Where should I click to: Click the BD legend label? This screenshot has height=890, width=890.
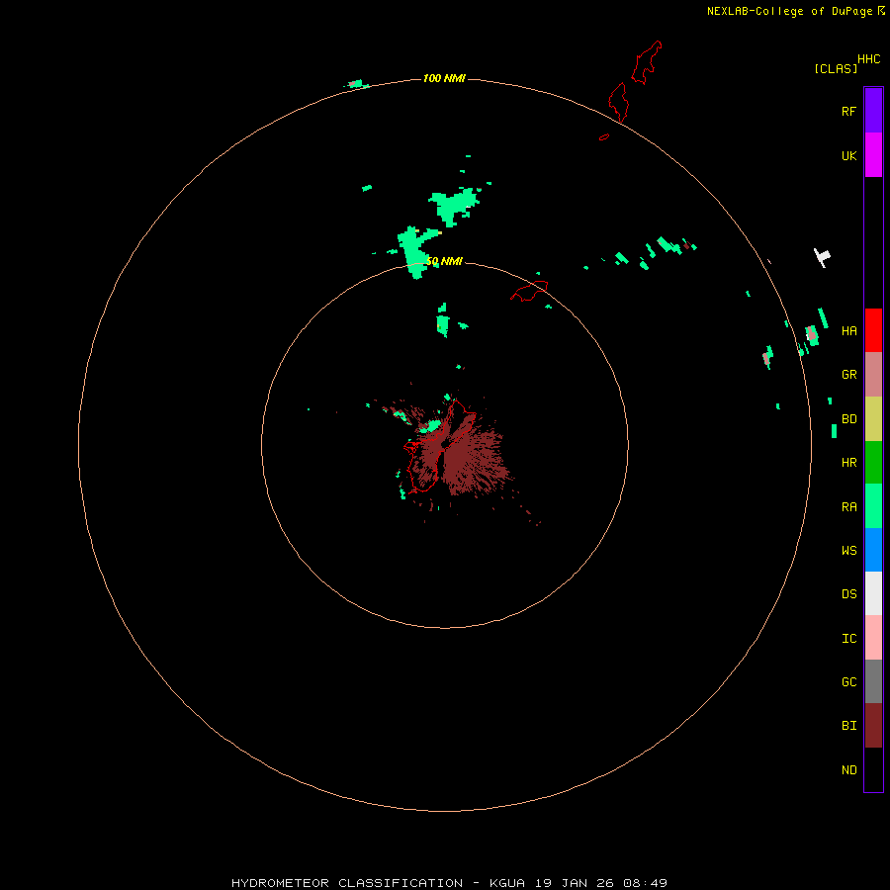[x=848, y=419]
